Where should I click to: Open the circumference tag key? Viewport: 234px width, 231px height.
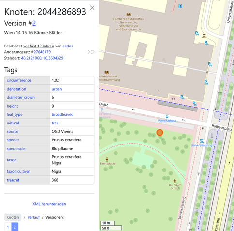pos(19,80)
